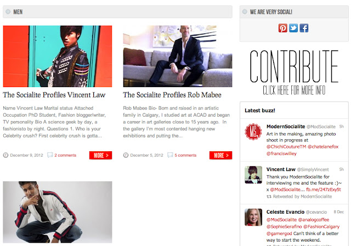Click Vincent Law's tweet avatar
The image size is (351, 246).
pos(253,175)
